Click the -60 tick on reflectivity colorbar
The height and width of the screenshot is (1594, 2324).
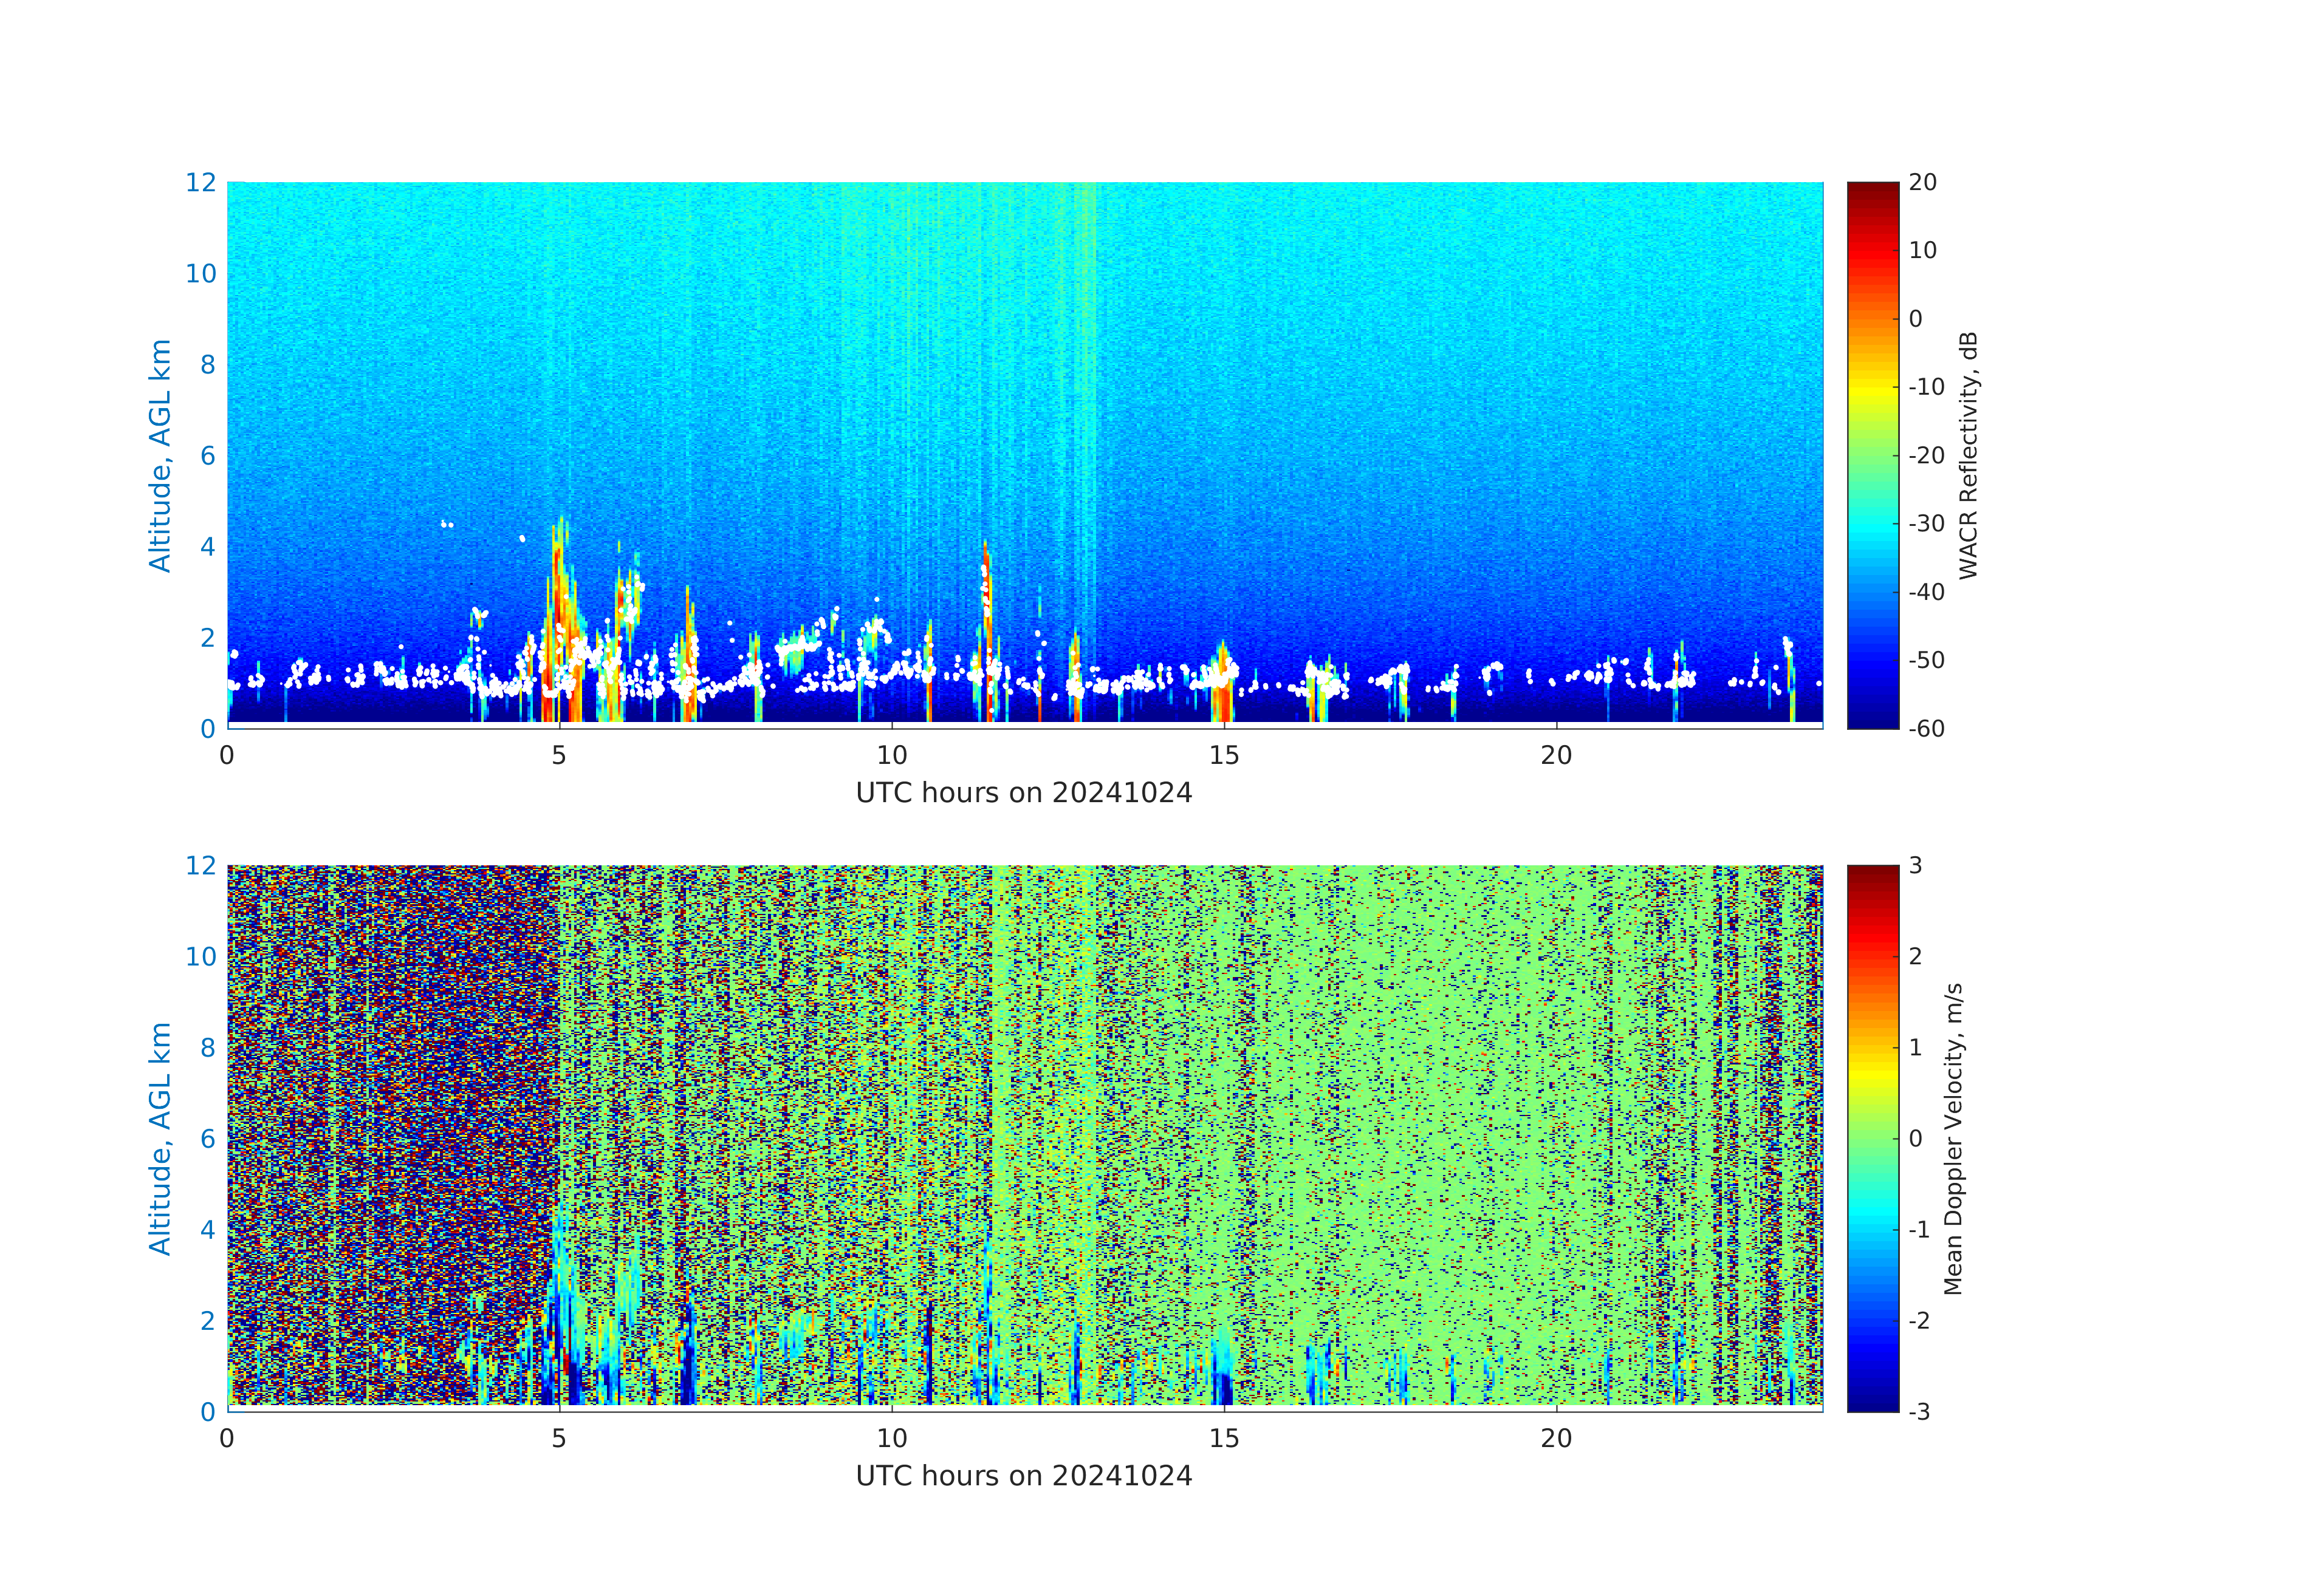pos(1925,729)
